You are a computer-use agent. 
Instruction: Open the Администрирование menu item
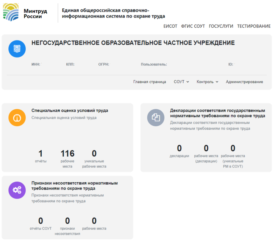click(x=244, y=82)
